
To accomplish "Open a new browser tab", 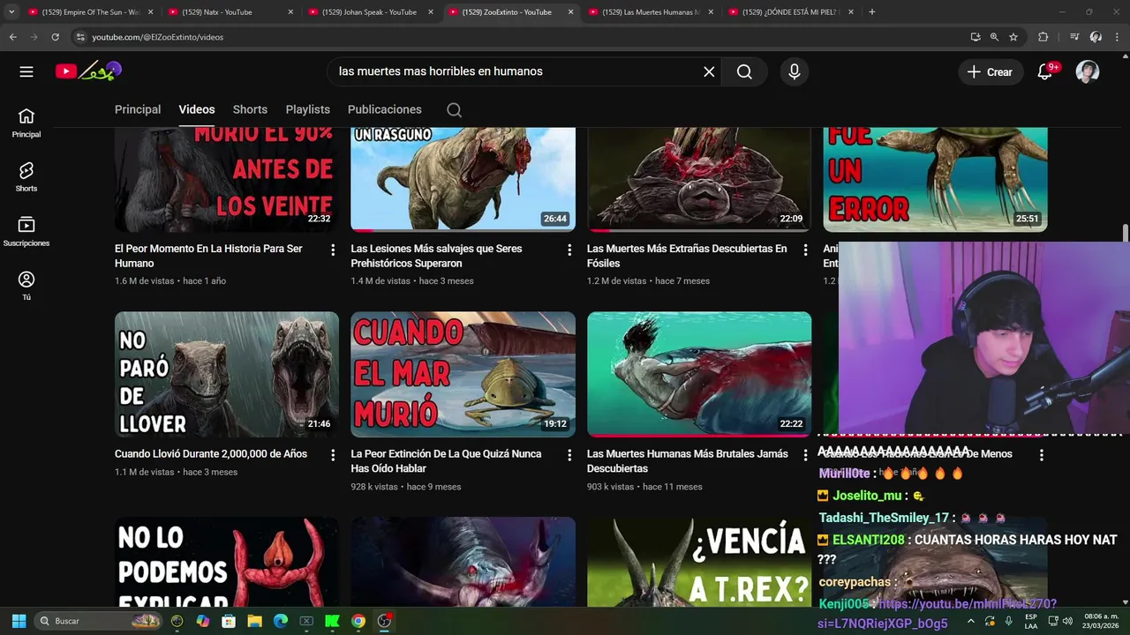I will (872, 12).
